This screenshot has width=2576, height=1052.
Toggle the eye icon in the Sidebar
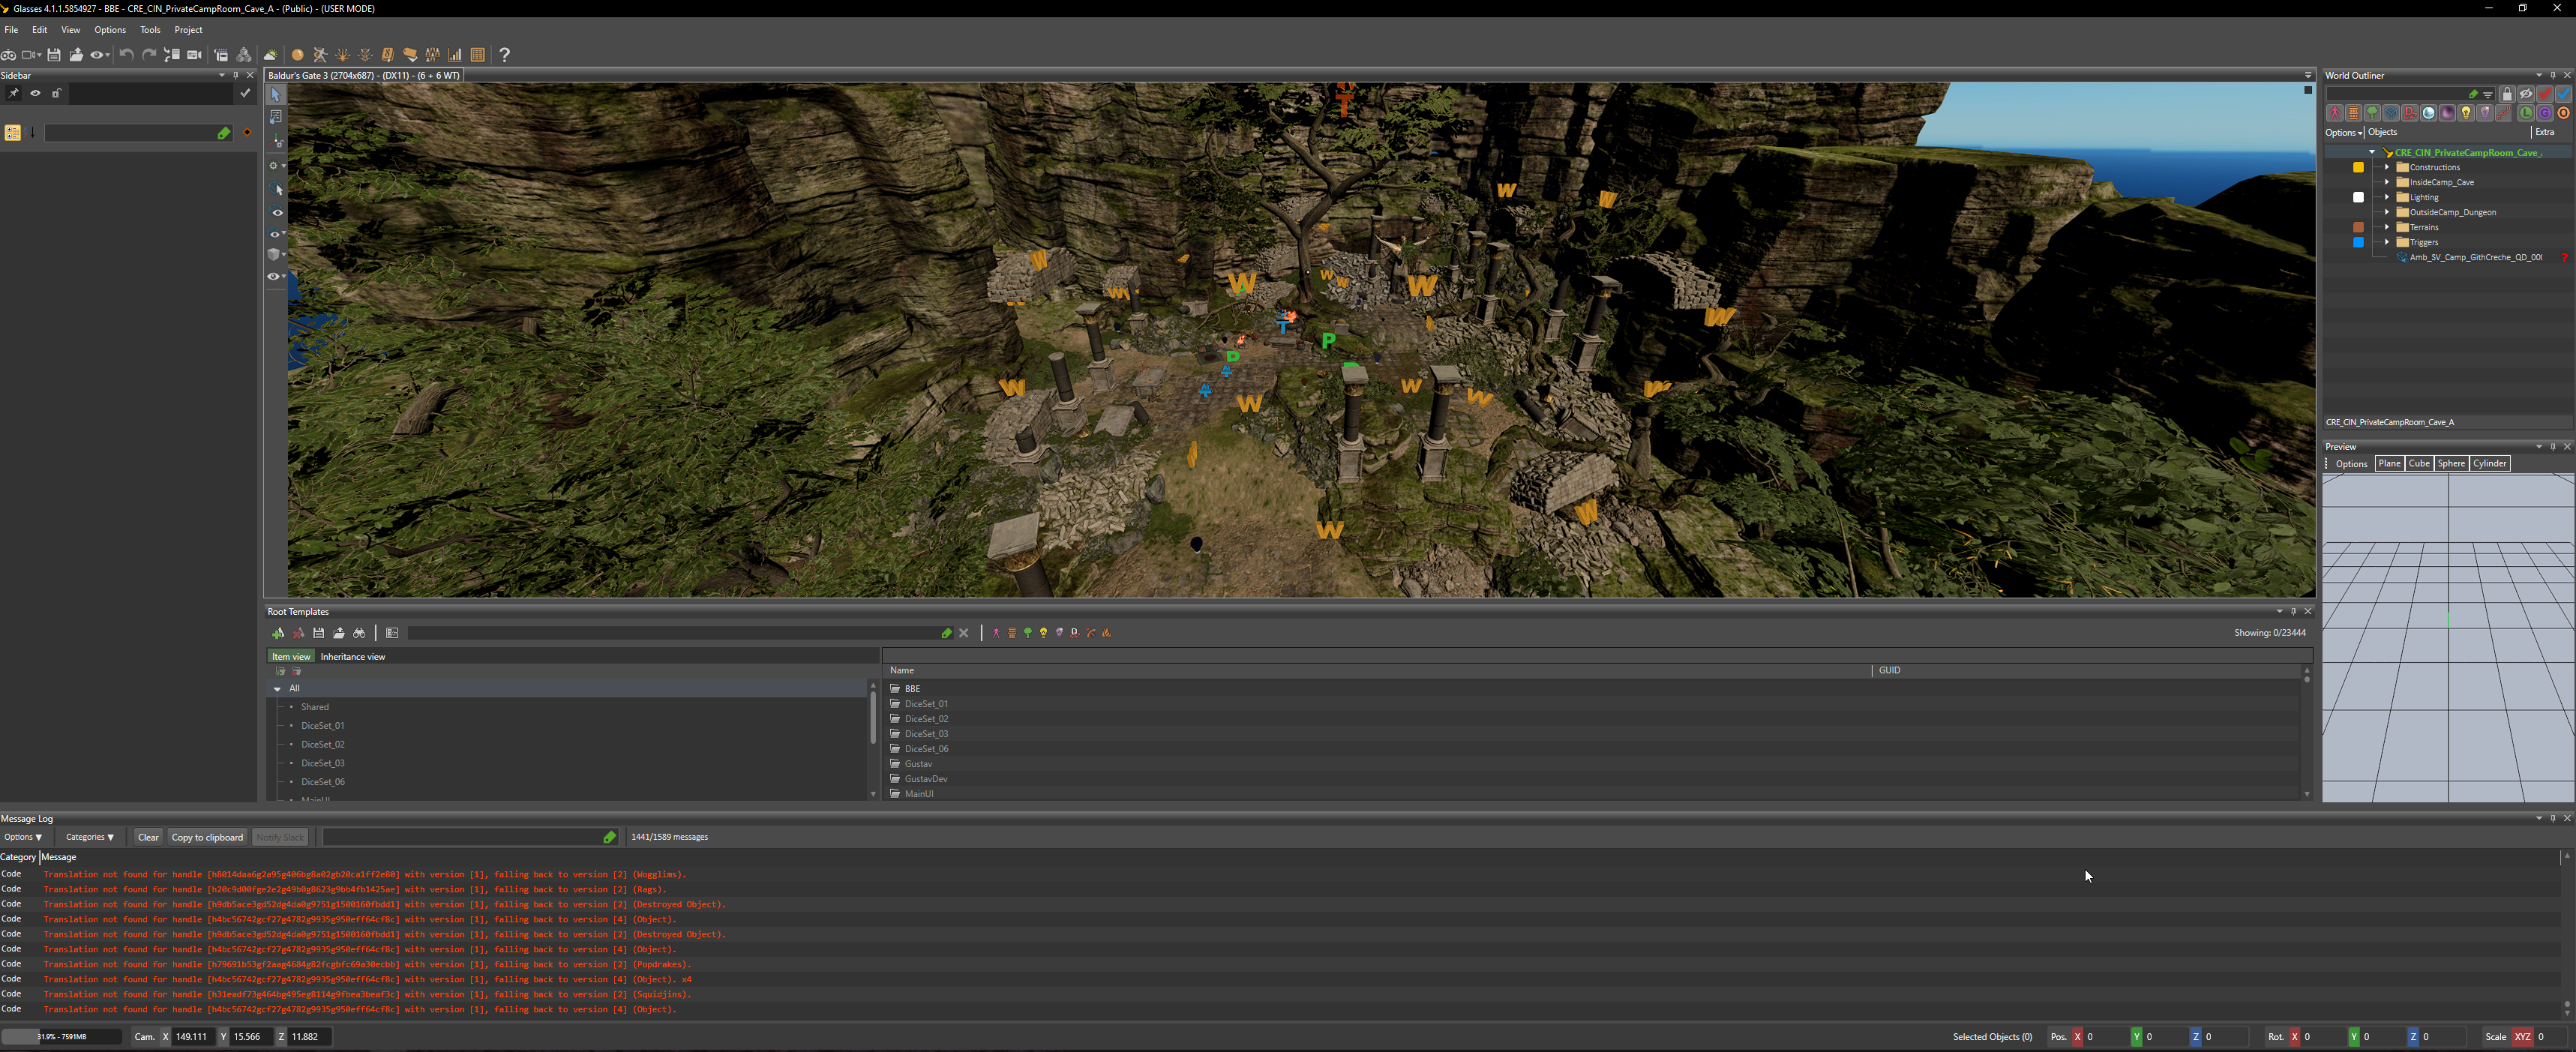coord(35,93)
